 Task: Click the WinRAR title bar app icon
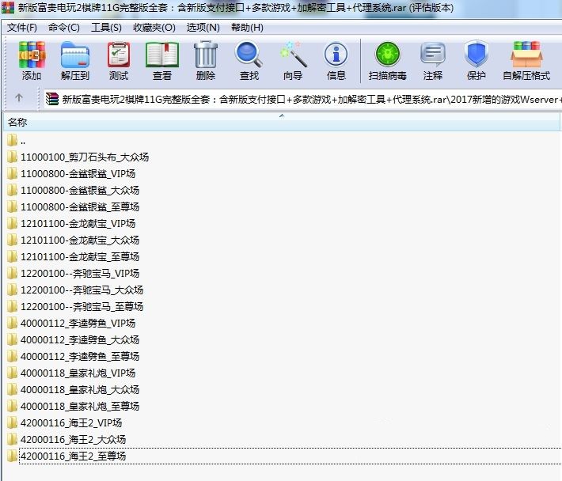click(x=8, y=7)
